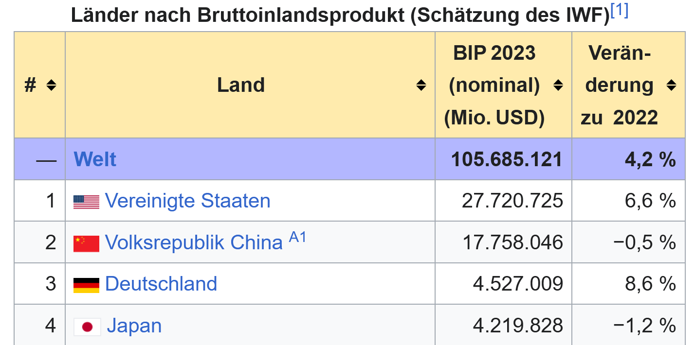The width and height of the screenshot is (695, 345).
Task: Click the German flag icon
Action: point(86,285)
